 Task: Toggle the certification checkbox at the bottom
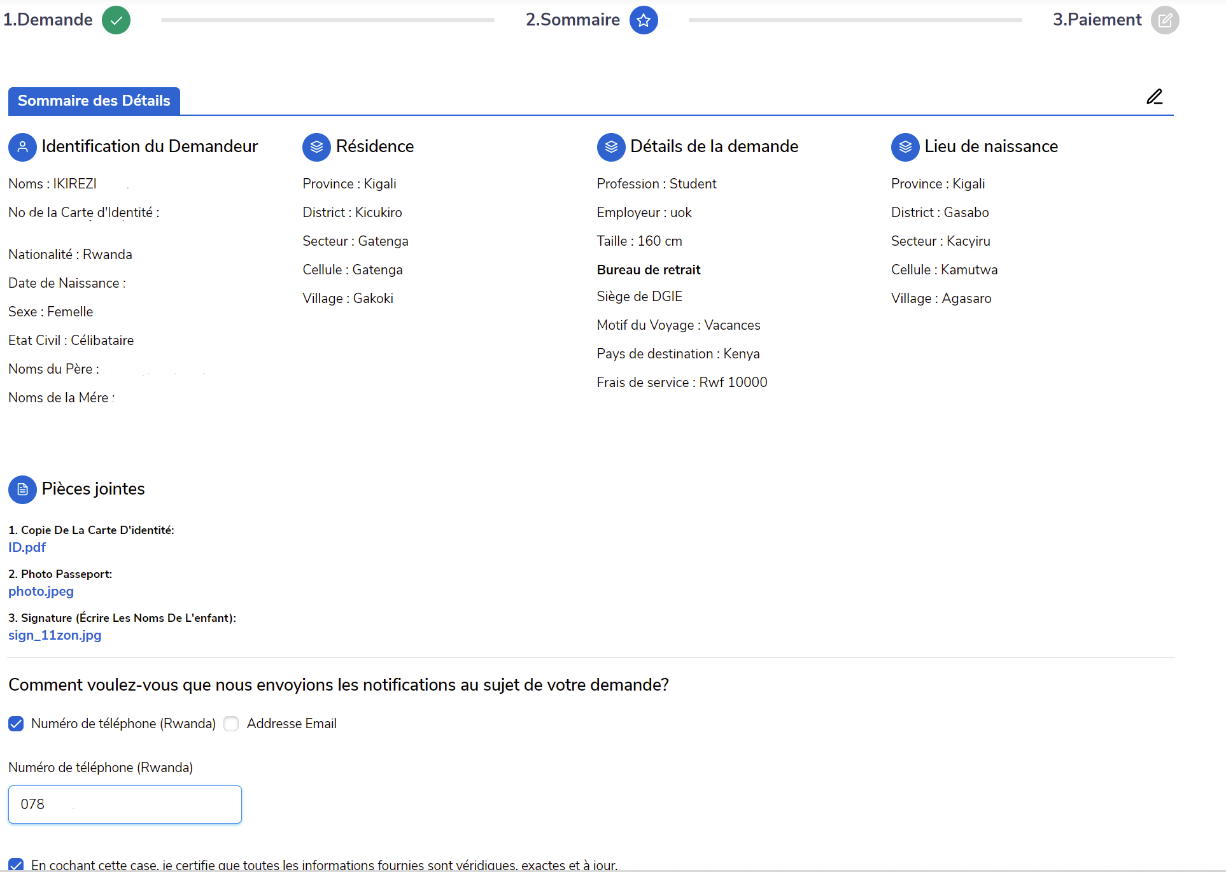(16, 864)
